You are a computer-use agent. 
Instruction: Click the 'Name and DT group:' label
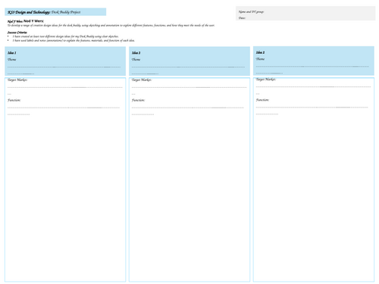pos(251,12)
